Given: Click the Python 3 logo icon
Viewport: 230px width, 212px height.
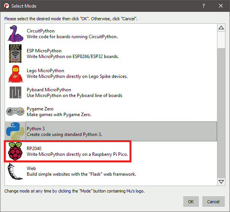Looking at the screenshot, I should [15, 131].
